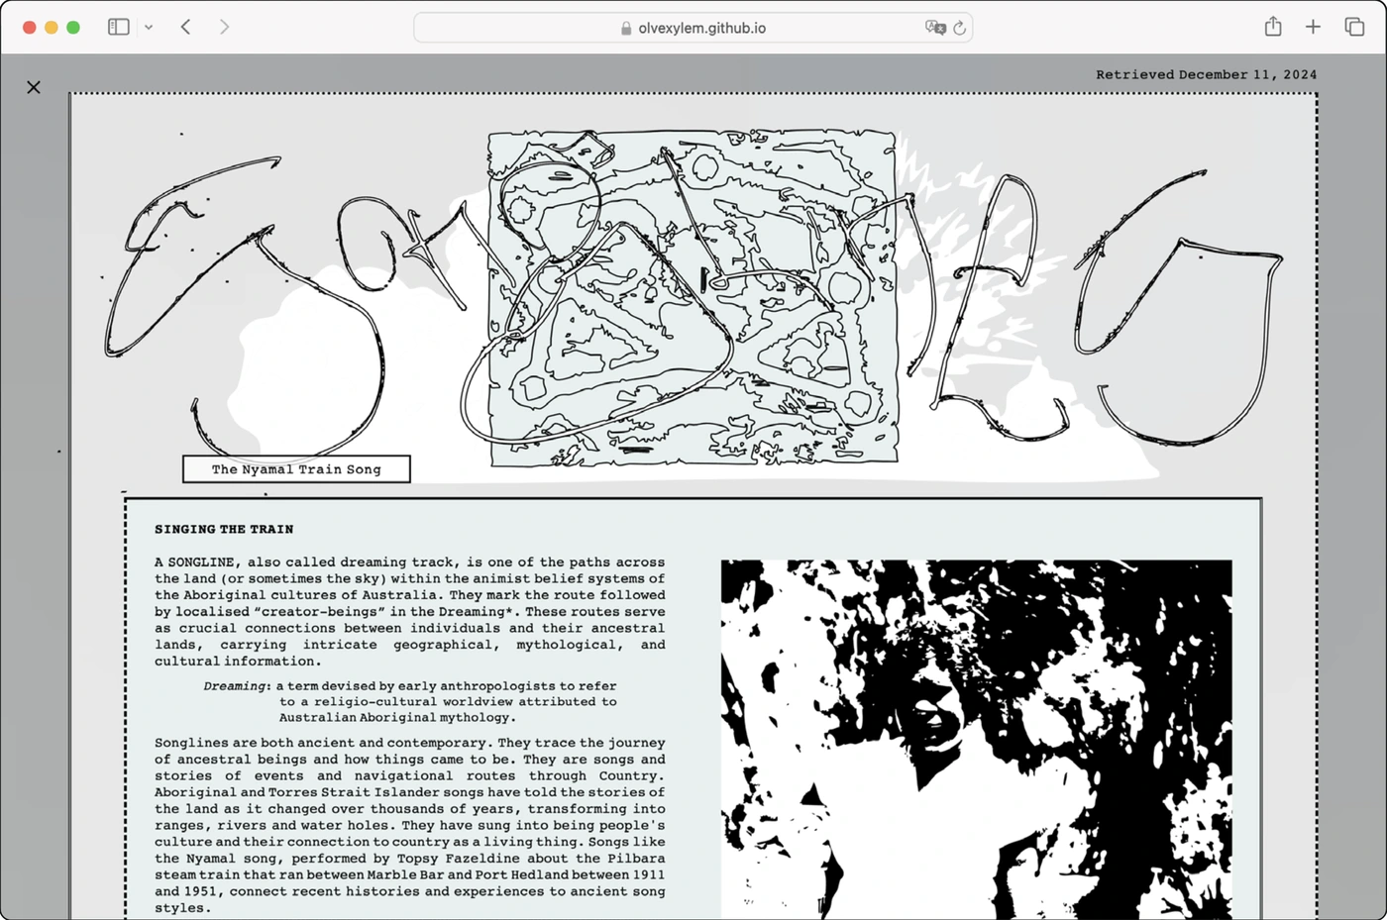Open a new tab
The image size is (1387, 920).
point(1313,27)
